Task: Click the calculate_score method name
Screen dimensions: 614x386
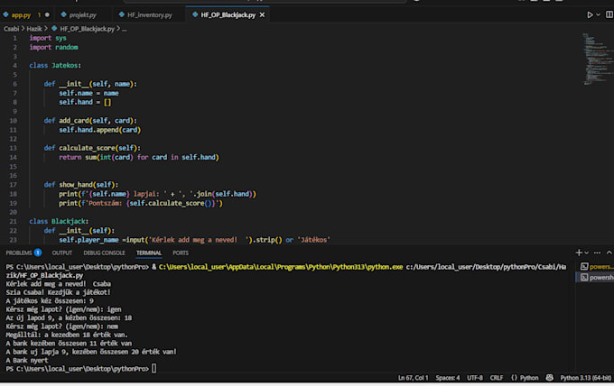Action: [87, 148]
